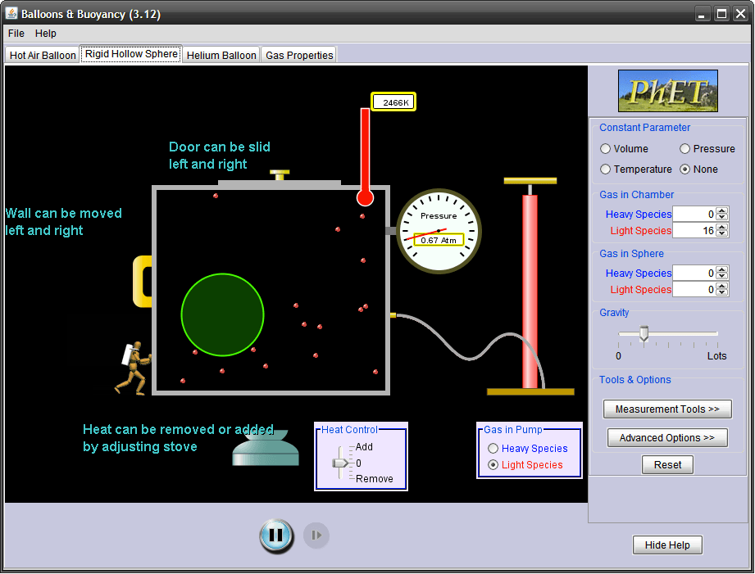This screenshot has width=755, height=574.
Task: Click the PhET logo image
Action: [667, 91]
